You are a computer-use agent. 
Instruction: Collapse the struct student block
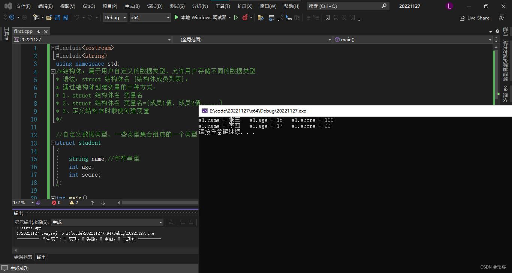click(53, 143)
